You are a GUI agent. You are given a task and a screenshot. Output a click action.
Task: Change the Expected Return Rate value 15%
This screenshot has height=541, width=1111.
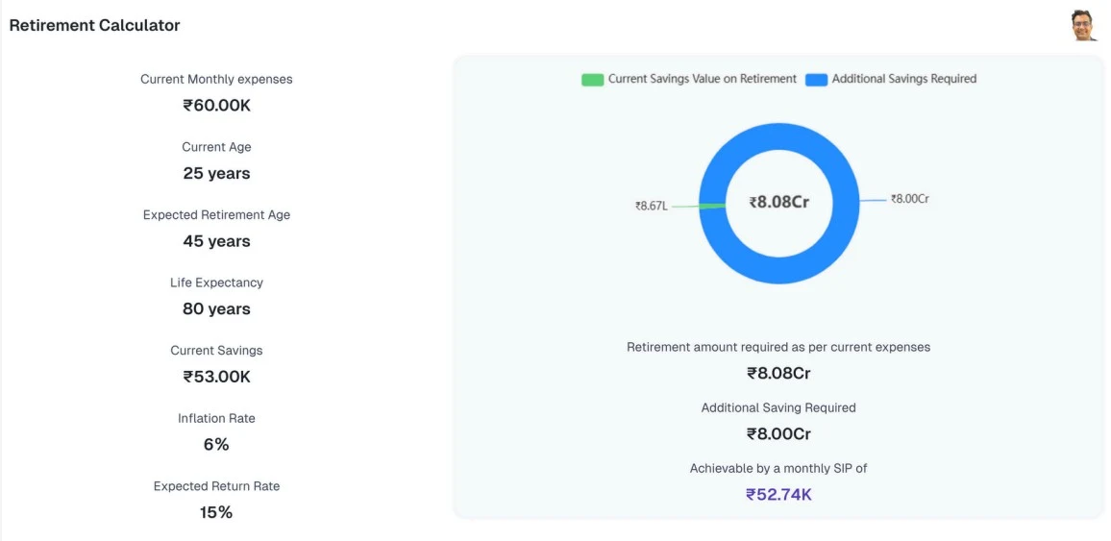point(216,512)
